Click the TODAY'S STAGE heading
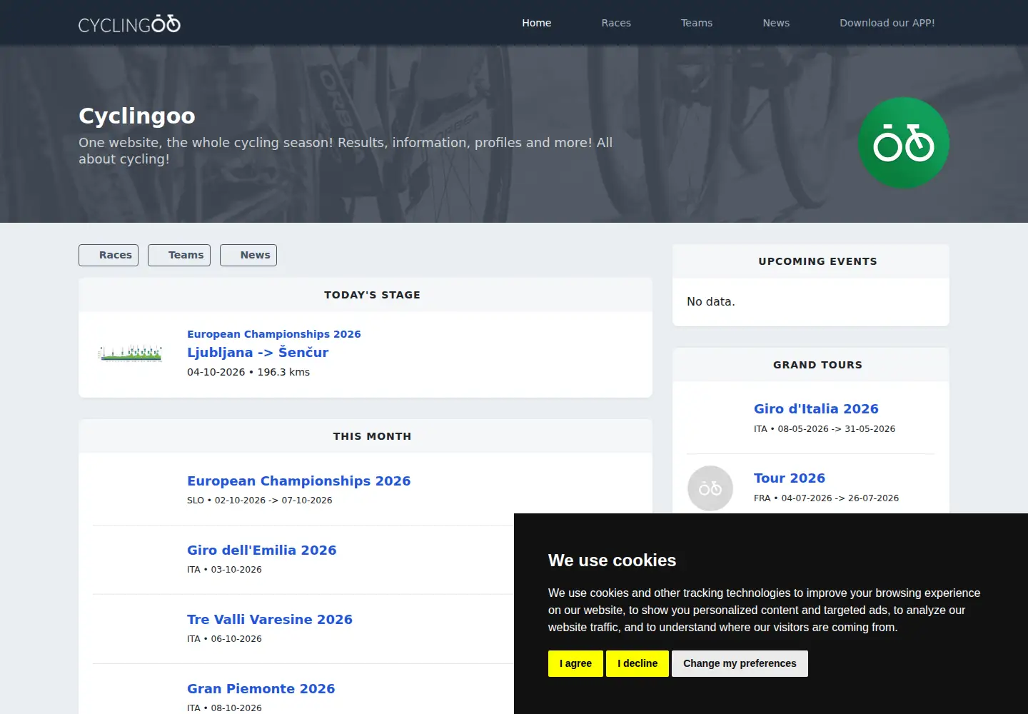Image resolution: width=1028 pixels, height=714 pixels. tap(373, 295)
